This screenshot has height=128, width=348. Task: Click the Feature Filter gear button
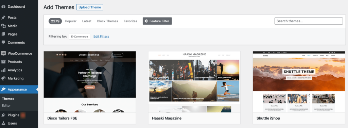[157, 21]
